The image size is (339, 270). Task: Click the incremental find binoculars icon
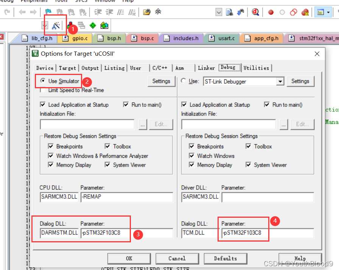click(240, 12)
